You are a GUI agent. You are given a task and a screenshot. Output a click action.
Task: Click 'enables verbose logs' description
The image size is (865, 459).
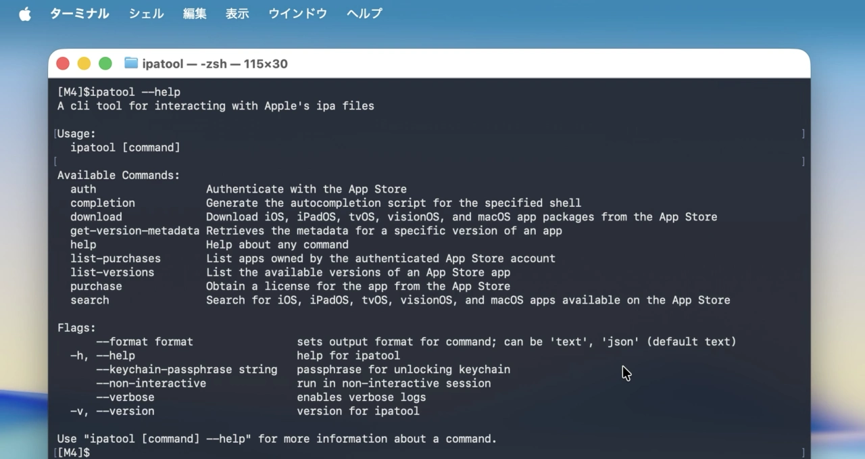(361, 397)
